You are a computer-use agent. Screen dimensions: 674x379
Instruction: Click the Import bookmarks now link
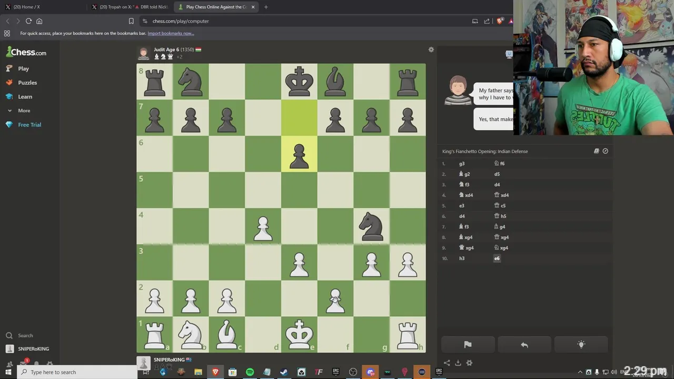point(171,33)
